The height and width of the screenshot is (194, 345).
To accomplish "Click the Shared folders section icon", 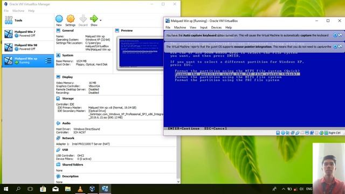I will (58, 164).
